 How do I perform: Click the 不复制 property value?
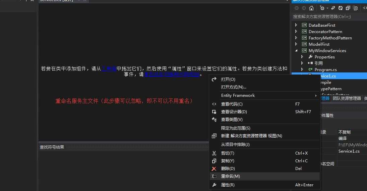pos(345,132)
